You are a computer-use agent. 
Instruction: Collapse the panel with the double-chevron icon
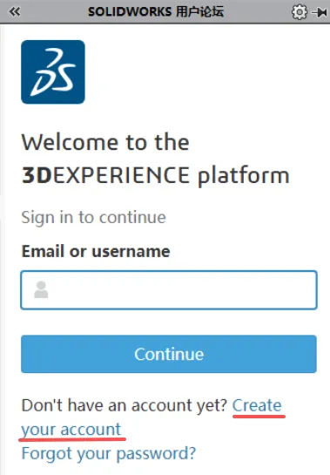(x=15, y=12)
